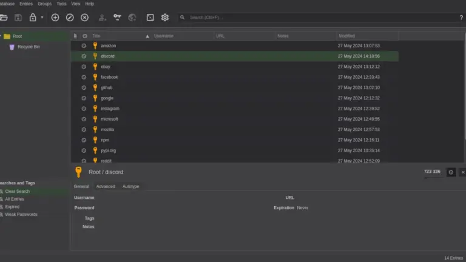Click the Save database toolbar icon
The image size is (466, 262).
(x=18, y=18)
